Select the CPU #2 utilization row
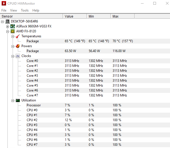170x148 pixels. tap(98, 120)
